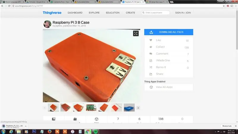Select the third orange case thumbnail
Screen dimensions: 238x134
79,107
